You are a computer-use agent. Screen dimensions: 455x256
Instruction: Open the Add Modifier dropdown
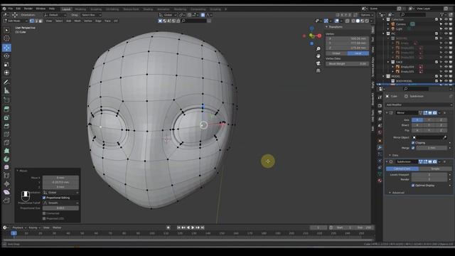click(419, 105)
